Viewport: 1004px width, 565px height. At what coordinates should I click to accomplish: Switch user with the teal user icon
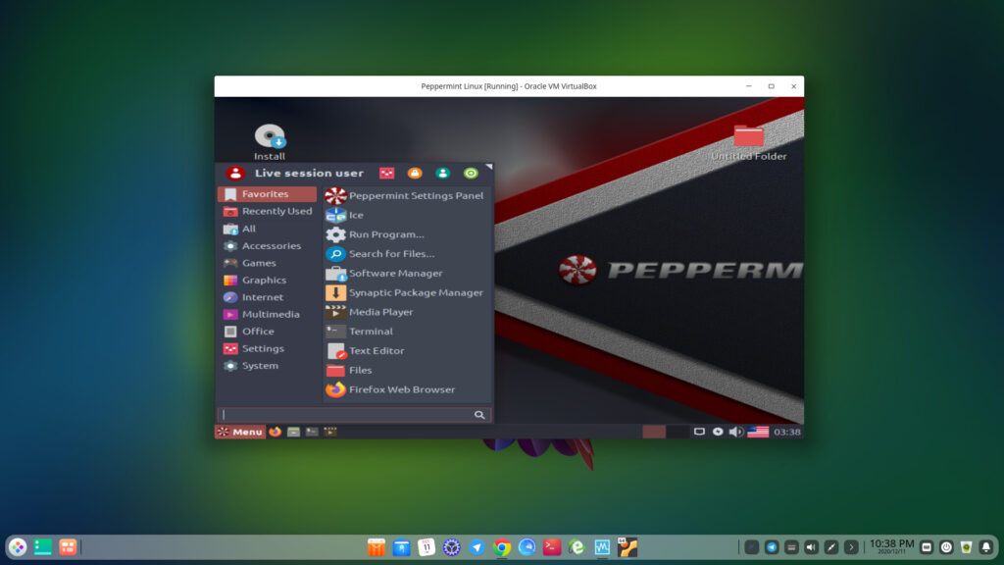tap(444, 174)
